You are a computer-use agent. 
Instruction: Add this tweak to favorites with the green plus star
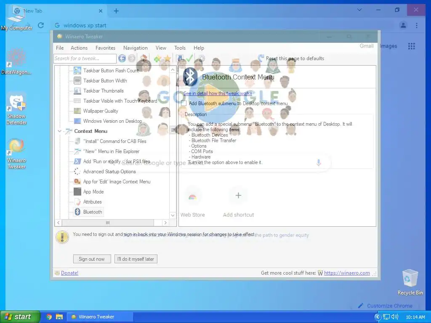click(x=157, y=58)
